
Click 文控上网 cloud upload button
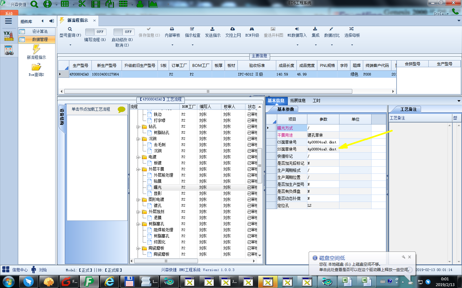point(233,33)
